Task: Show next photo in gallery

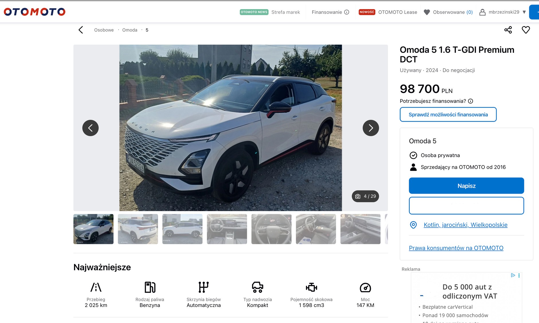Action: click(x=370, y=128)
